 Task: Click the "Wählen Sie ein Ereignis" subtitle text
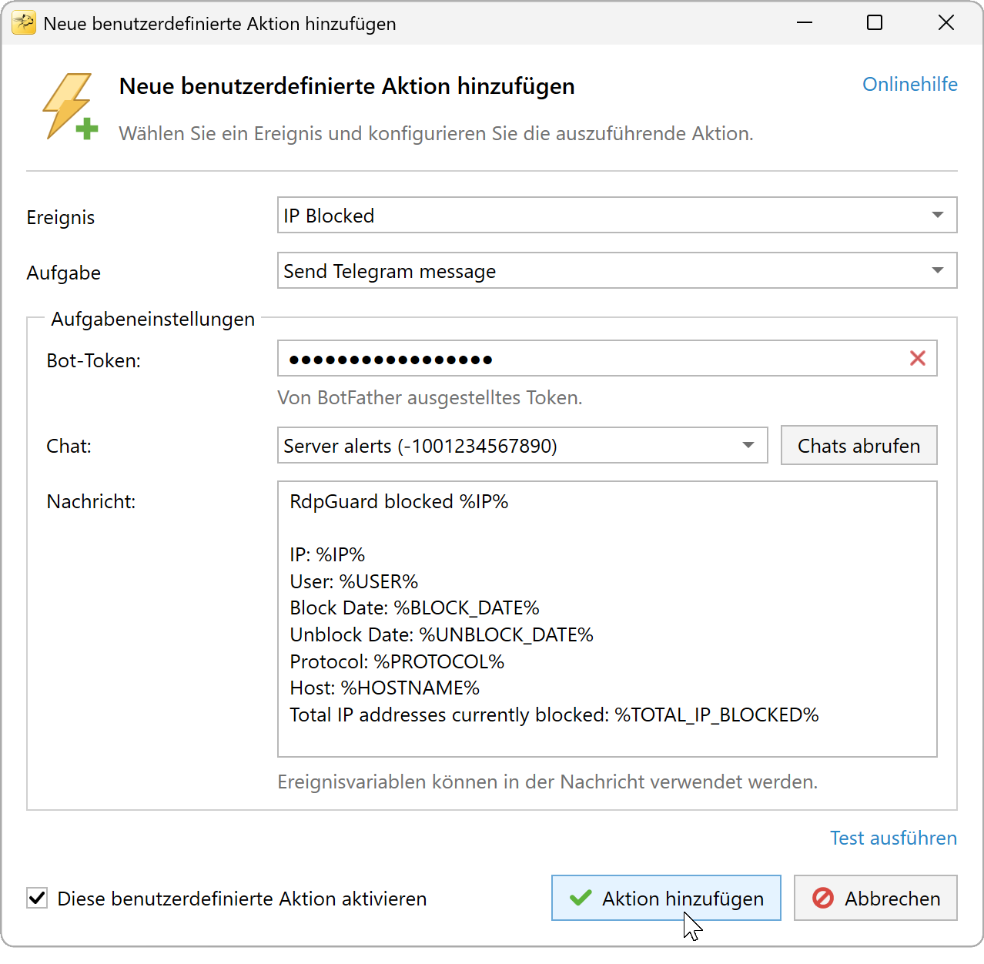[x=436, y=133]
